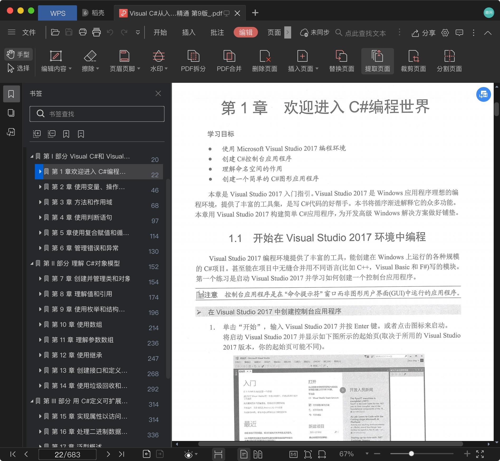Open the annotations sidebar icon
500x461 pixels.
click(x=11, y=132)
